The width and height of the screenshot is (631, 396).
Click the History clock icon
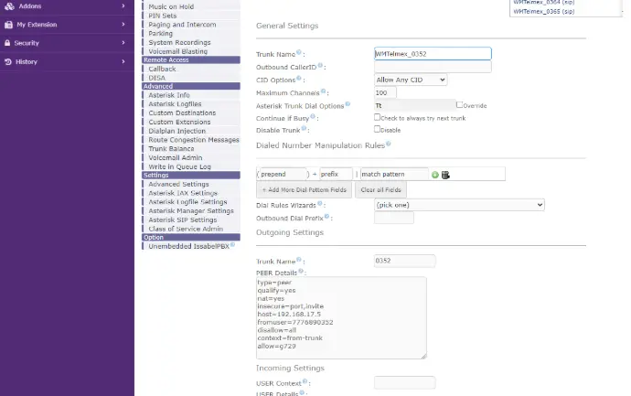pos(9,61)
